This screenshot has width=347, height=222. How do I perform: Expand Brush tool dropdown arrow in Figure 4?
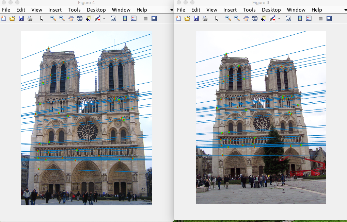point(104,18)
